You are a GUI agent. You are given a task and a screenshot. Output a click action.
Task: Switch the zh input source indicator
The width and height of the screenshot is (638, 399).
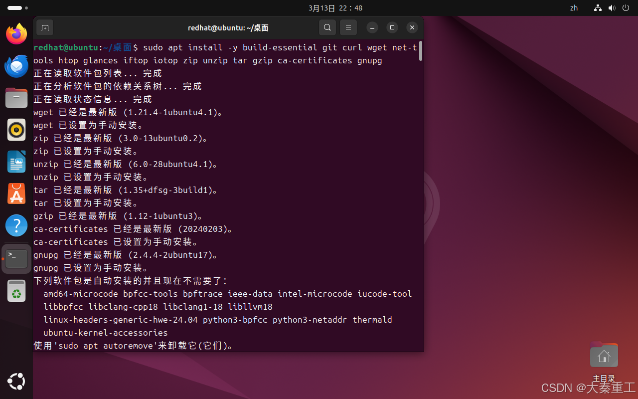pos(574,8)
